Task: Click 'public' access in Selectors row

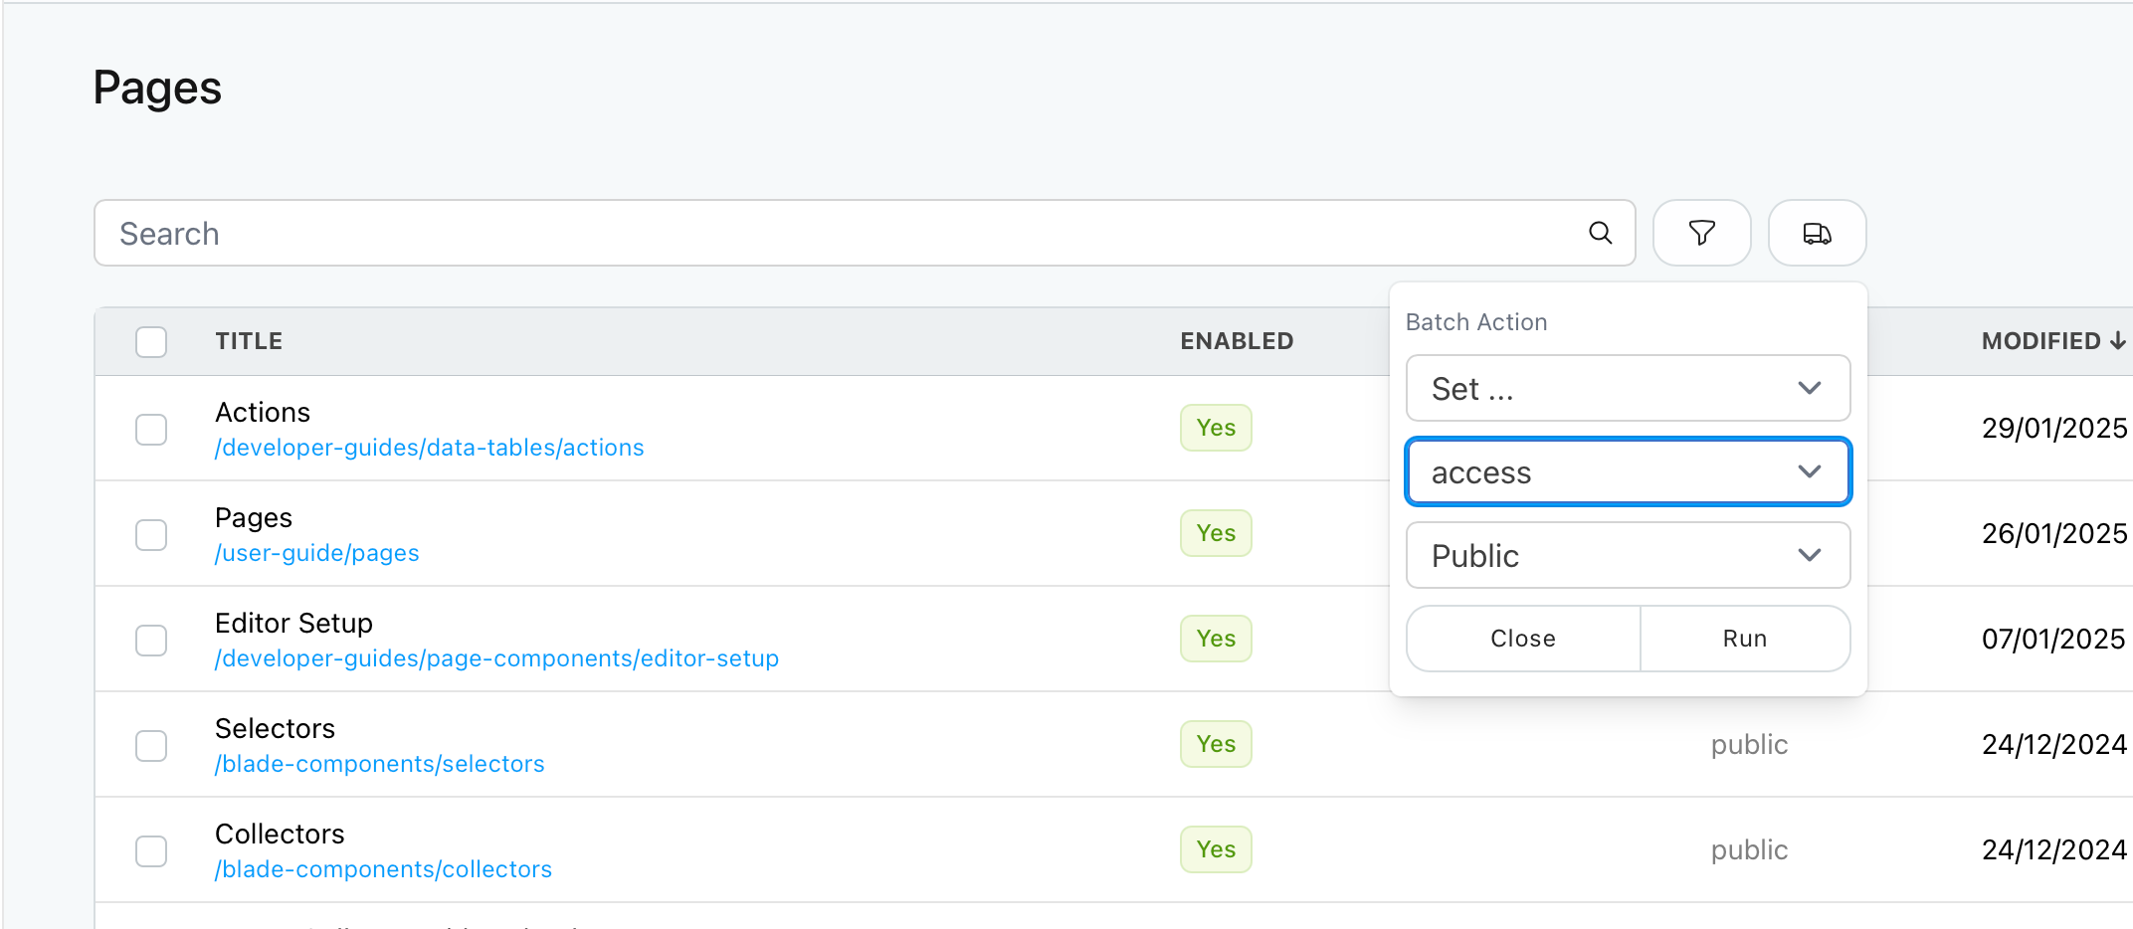Action: click(x=1749, y=745)
